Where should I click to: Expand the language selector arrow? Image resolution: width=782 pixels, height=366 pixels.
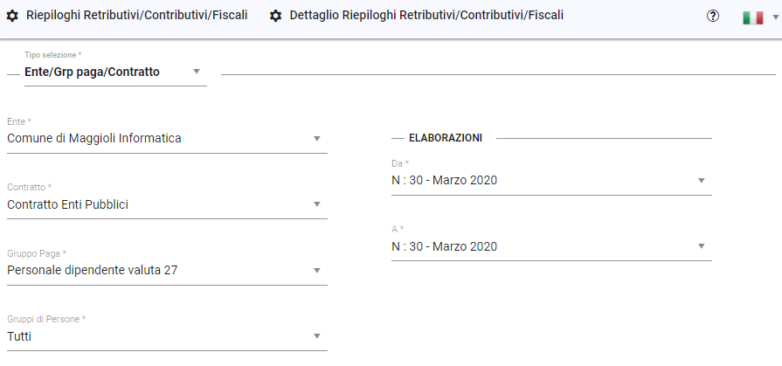pos(774,17)
